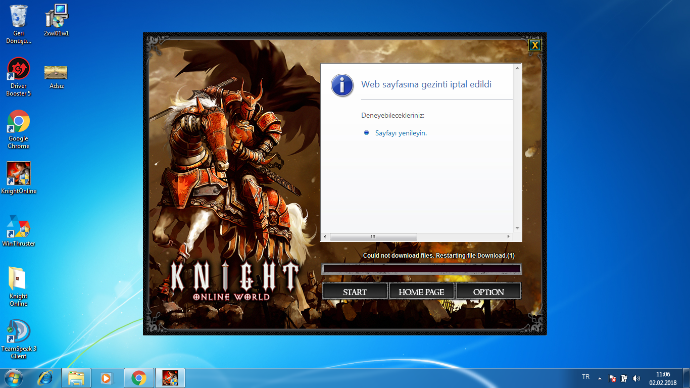Select the TeamSpeak 3 Client shortcut
Screen dimensions: 690x388
pyautogui.click(x=19, y=339)
